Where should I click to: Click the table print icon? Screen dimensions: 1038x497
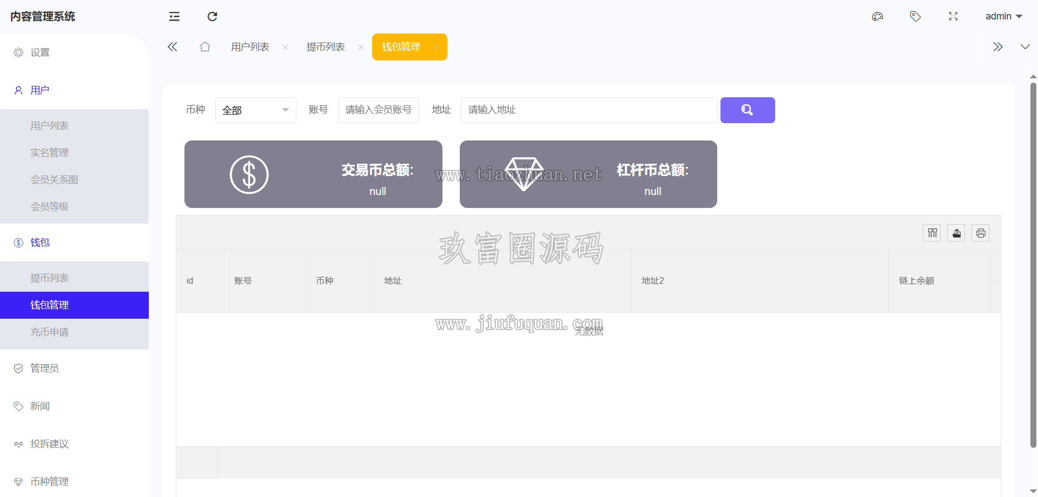(981, 233)
